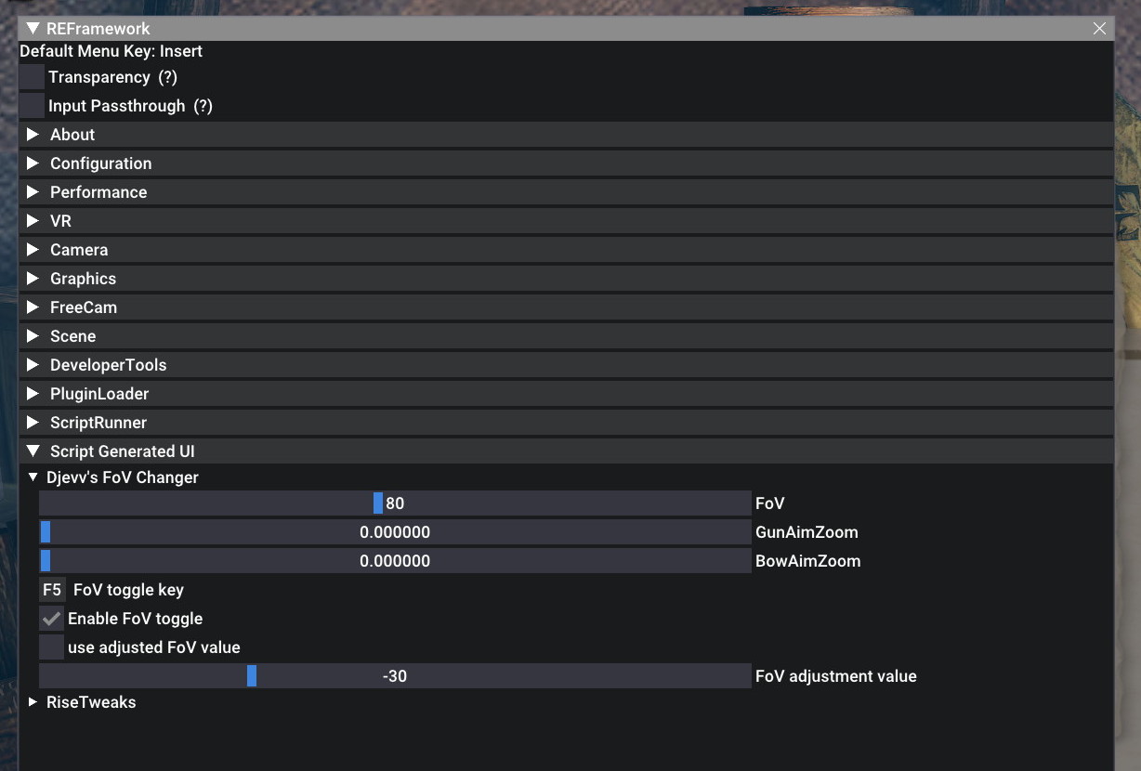Expand the VR section
Viewport: 1141px width, 771px height.
[566, 221]
